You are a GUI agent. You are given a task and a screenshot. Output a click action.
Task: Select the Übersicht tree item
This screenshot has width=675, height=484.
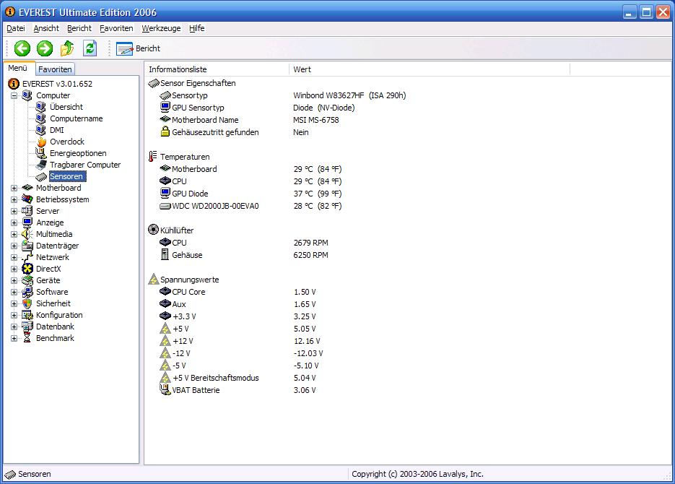click(x=66, y=107)
